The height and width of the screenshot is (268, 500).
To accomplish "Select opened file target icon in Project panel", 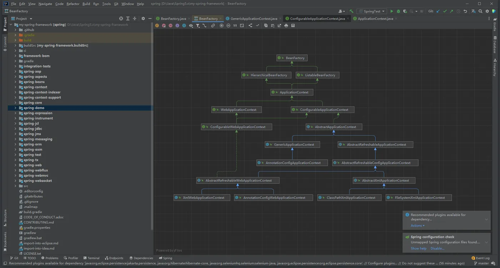I will pyautogui.click(x=121, y=19).
